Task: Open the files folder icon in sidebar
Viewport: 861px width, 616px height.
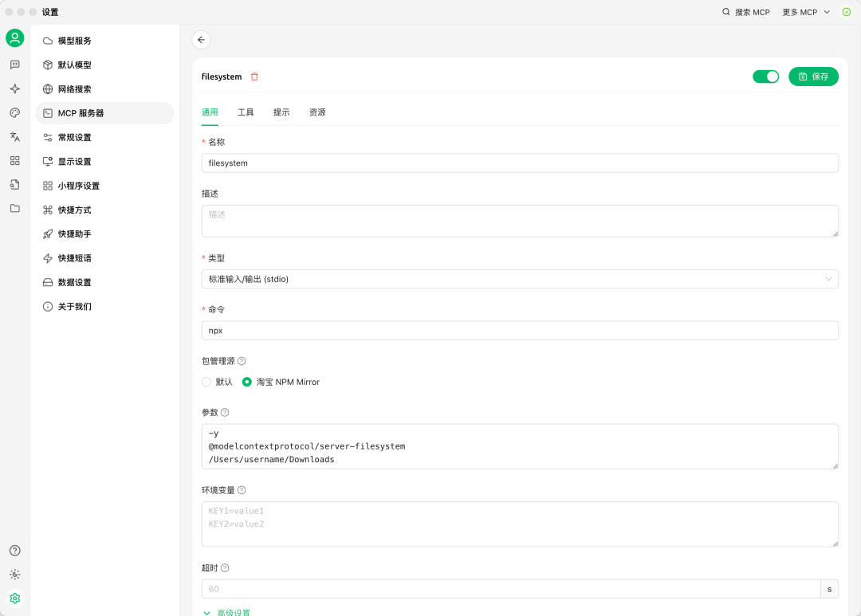Action: click(x=14, y=209)
